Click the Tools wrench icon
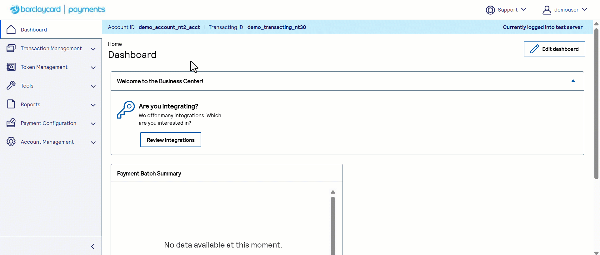600x255 pixels. (11, 86)
